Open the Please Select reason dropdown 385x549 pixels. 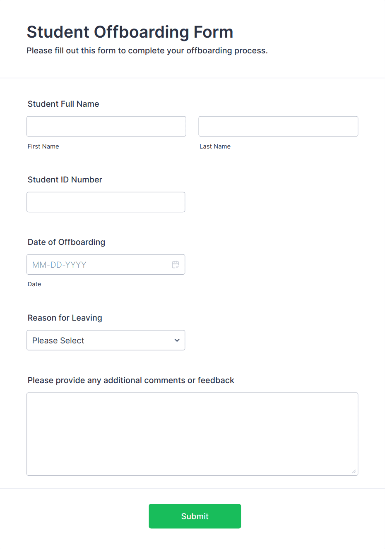[x=106, y=340]
